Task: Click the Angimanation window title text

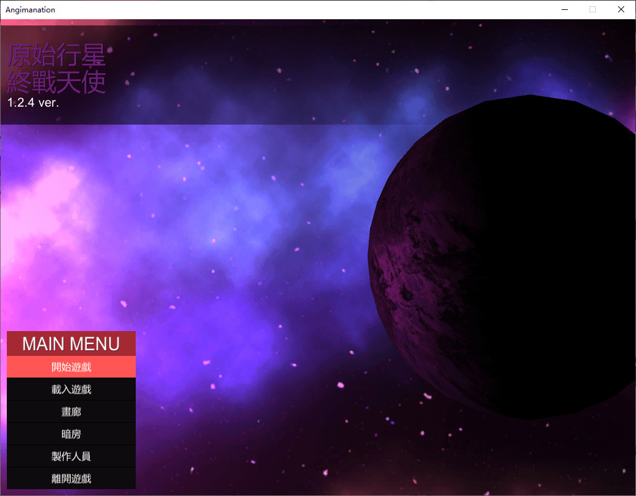Action: click(x=30, y=10)
